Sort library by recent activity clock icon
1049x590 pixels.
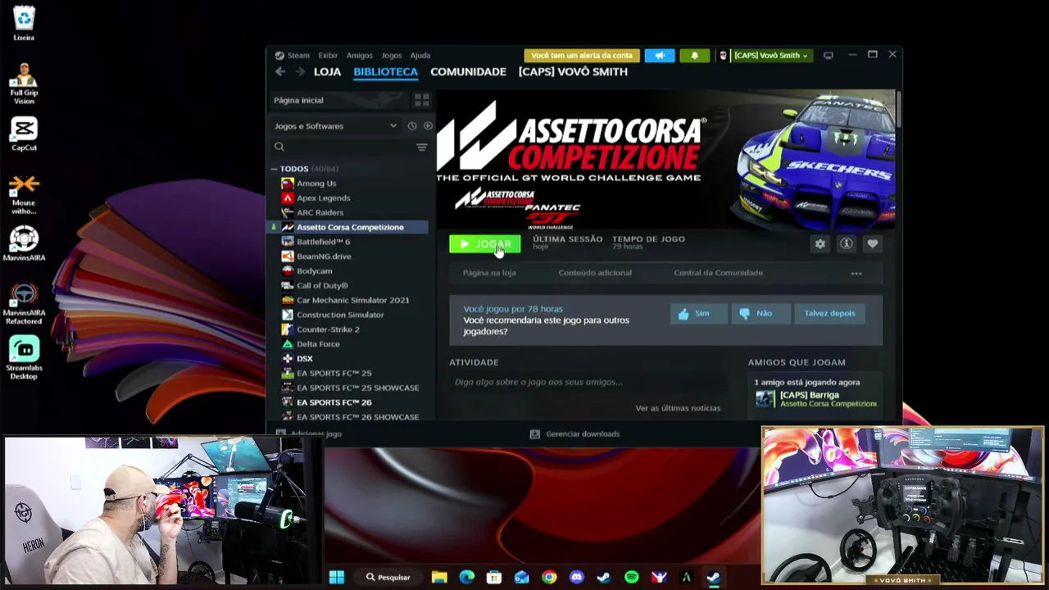click(412, 126)
